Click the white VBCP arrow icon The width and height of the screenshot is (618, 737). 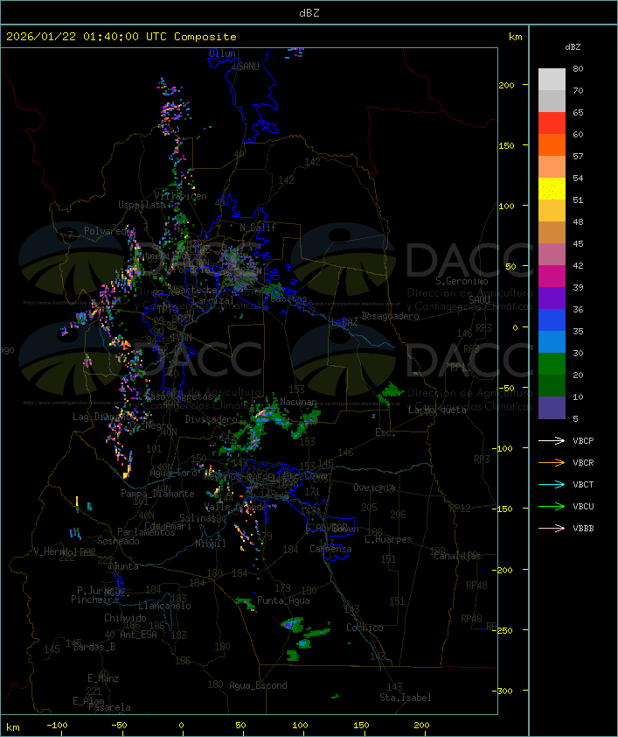[x=552, y=440]
